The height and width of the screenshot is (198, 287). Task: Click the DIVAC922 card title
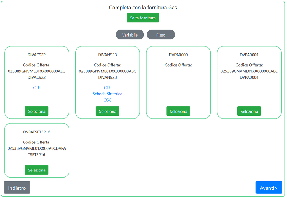(37, 55)
